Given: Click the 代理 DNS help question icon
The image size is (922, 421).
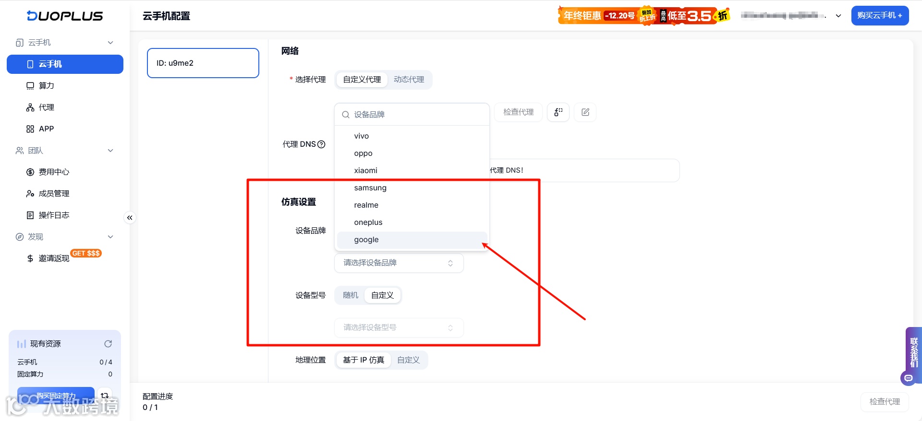Looking at the screenshot, I should point(322,144).
